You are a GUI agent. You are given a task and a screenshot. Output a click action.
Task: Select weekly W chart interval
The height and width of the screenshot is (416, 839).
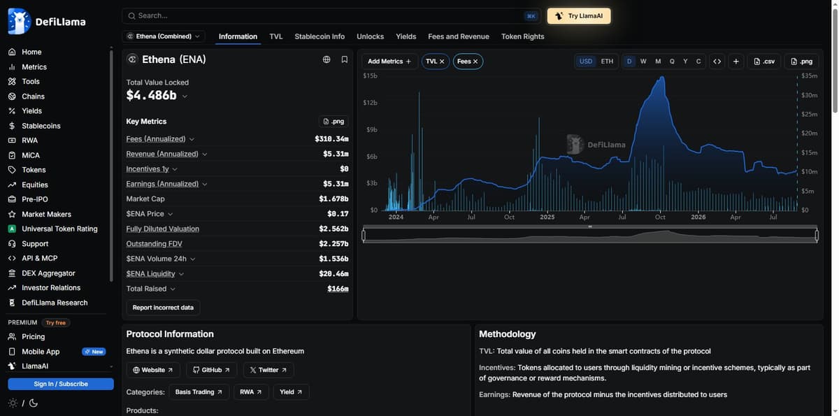click(x=643, y=62)
